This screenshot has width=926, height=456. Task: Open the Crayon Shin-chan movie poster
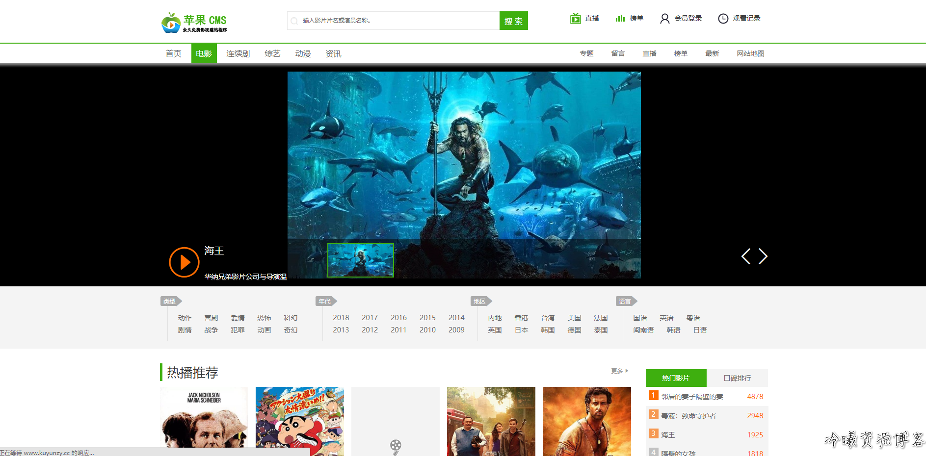[x=300, y=422]
